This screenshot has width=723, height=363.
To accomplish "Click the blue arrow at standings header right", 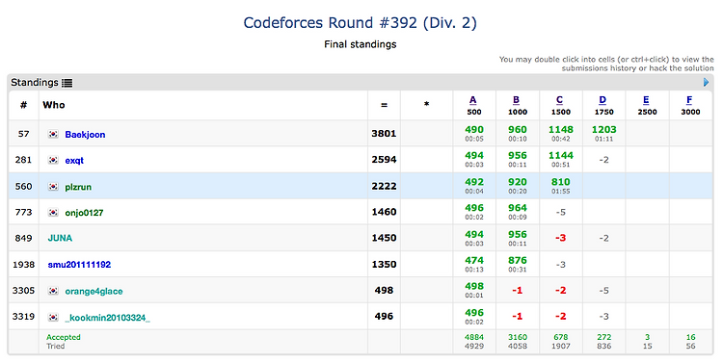I will pyautogui.click(x=706, y=82).
